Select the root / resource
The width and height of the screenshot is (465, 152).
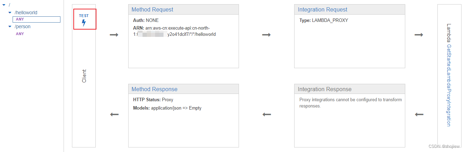[x=9, y=5]
